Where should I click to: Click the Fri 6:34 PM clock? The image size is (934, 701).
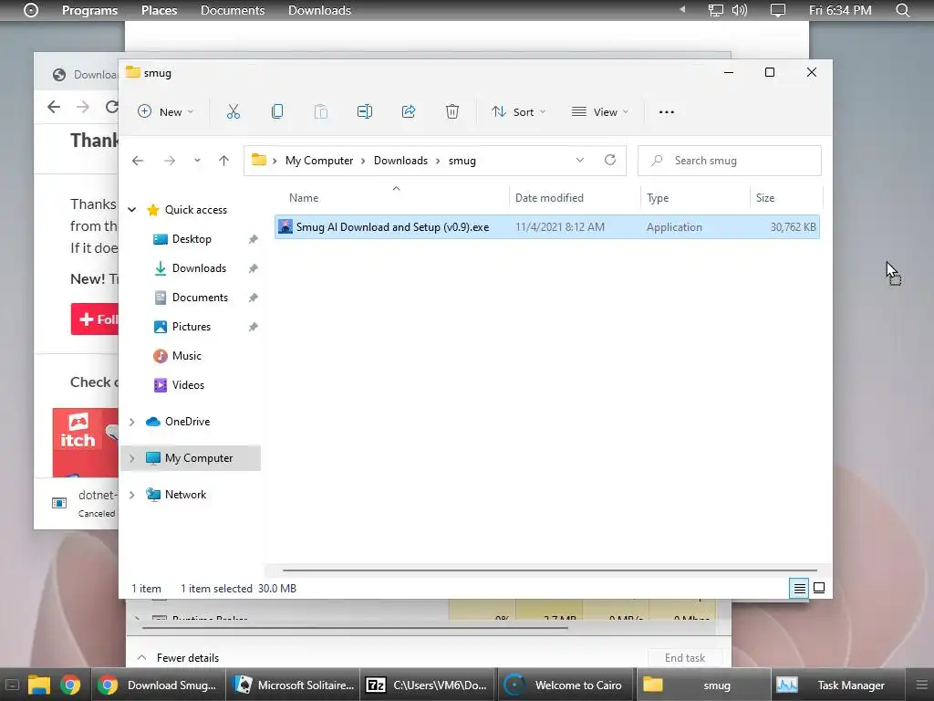(840, 10)
